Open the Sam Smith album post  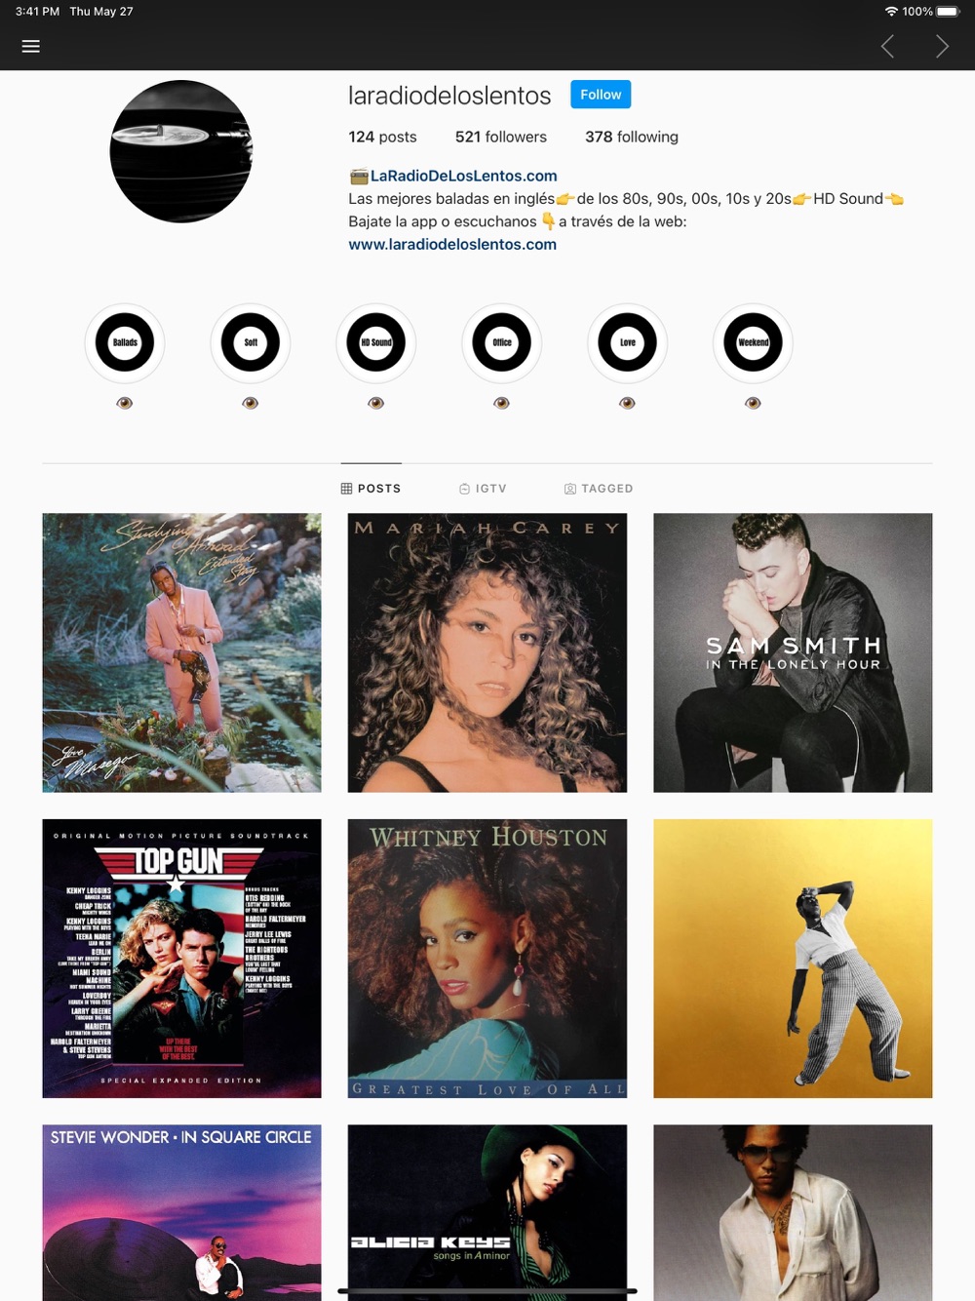pyautogui.click(x=793, y=652)
